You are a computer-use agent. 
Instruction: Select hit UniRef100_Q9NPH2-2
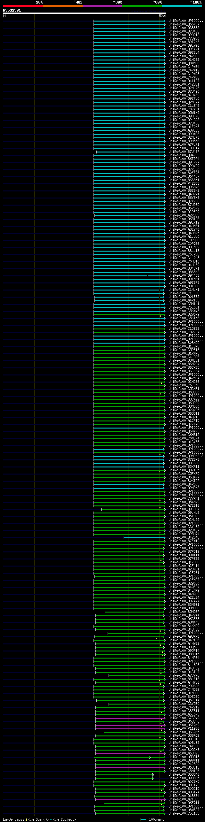(186, 456)
